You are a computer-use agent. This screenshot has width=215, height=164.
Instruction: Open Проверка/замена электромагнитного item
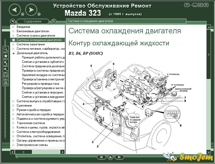43,79
